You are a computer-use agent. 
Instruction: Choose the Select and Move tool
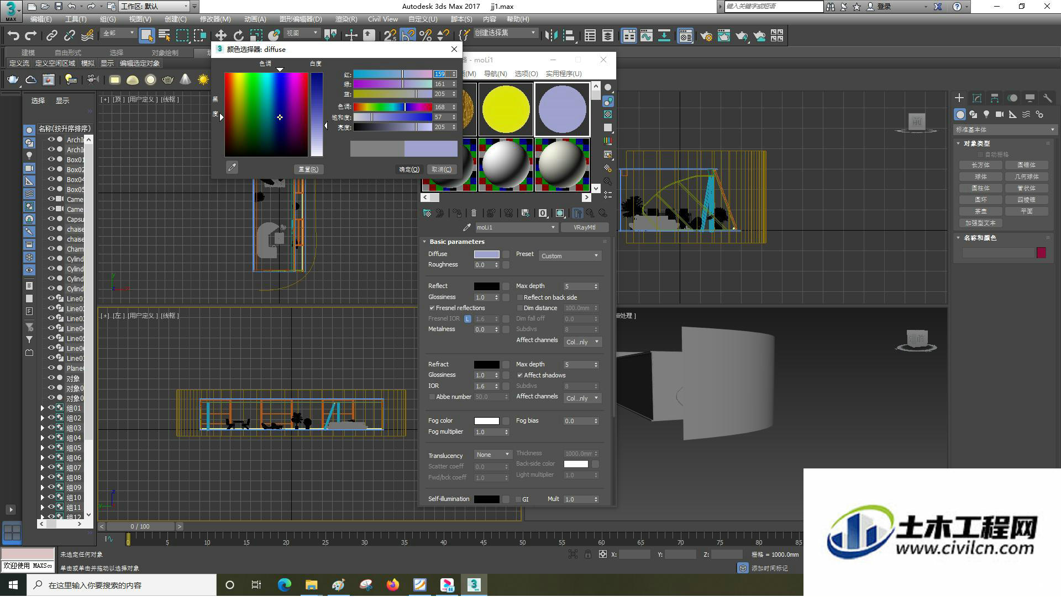(220, 36)
